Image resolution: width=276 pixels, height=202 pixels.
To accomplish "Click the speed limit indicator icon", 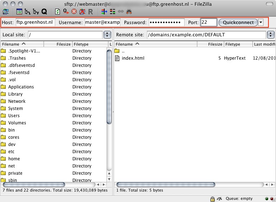I will (x=219, y=199).
